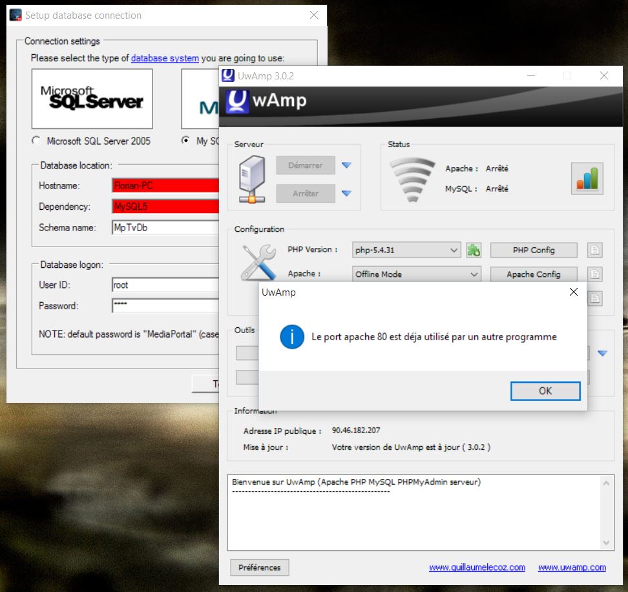The width and height of the screenshot is (628, 592).
Task: Click the update status text 'Votre version de UwAmp est à jour'
Action: [412, 447]
